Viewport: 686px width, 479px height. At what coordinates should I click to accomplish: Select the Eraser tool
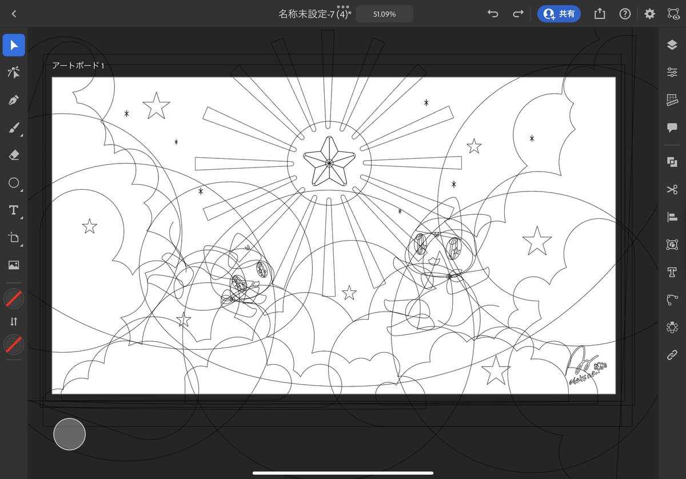(x=14, y=155)
